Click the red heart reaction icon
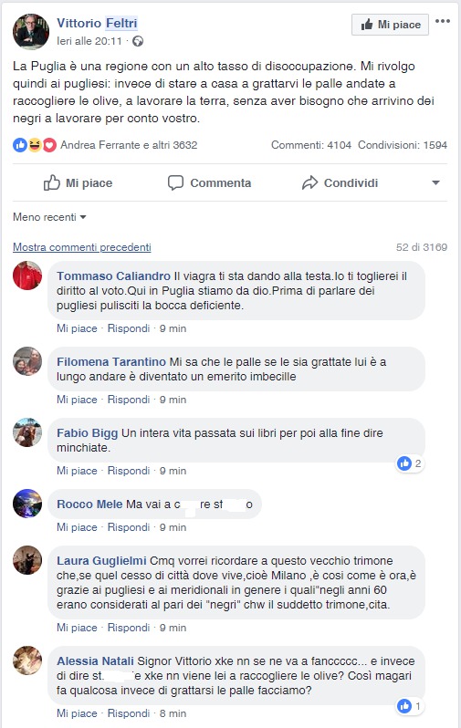The width and height of the screenshot is (461, 728). [49, 145]
